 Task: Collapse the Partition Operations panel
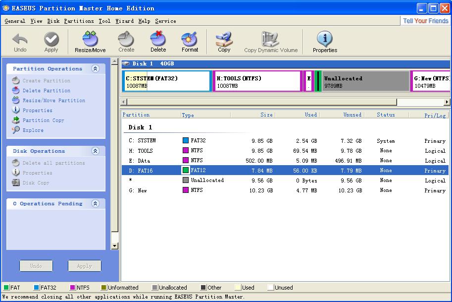pyautogui.click(x=96, y=68)
